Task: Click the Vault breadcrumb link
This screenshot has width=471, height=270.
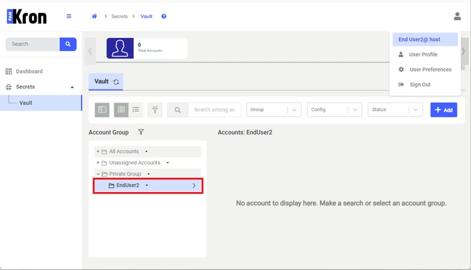Action: (x=147, y=16)
